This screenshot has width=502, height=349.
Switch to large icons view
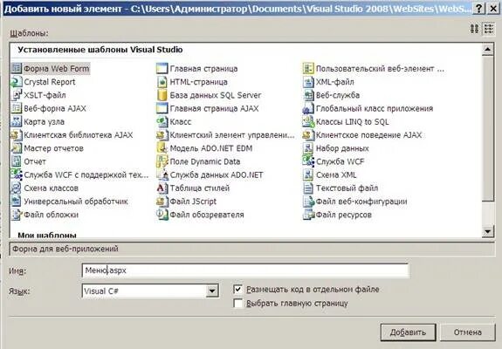coord(474,29)
